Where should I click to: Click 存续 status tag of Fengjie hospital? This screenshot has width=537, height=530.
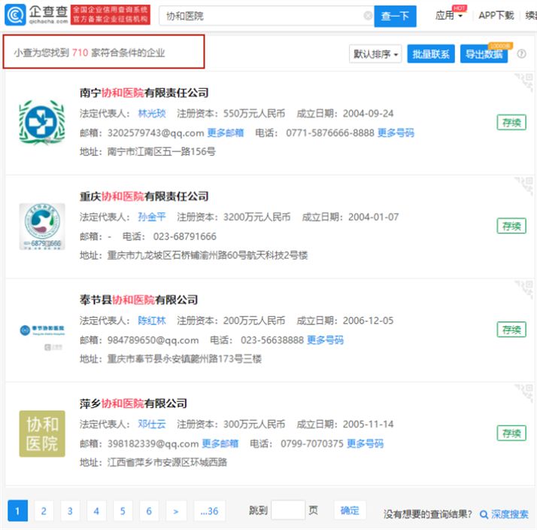tap(511, 330)
